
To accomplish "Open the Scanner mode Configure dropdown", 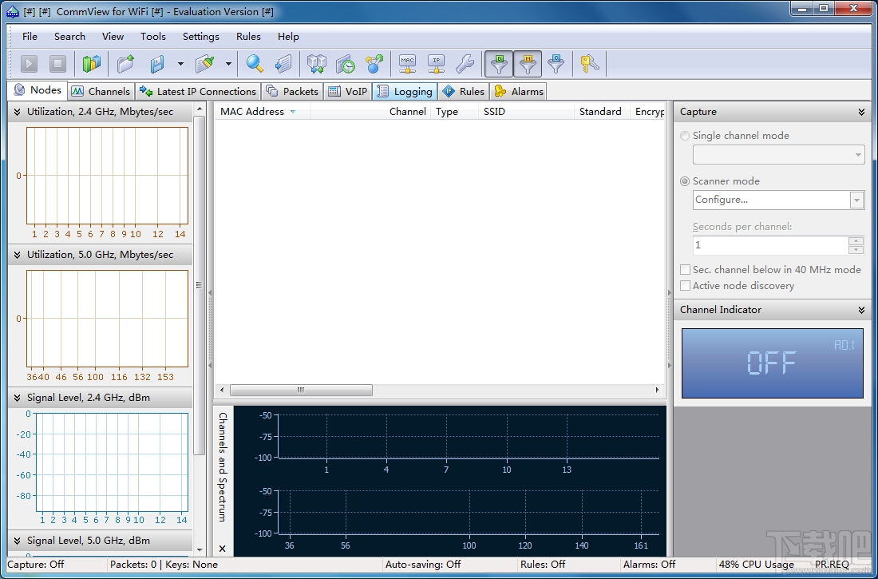I will (x=856, y=200).
